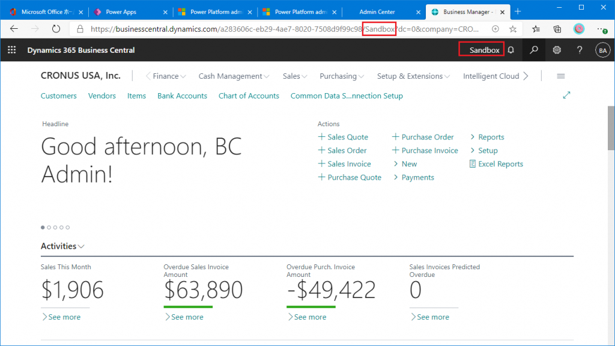Show the first headline dot
Image resolution: width=615 pixels, height=346 pixels.
pyautogui.click(x=43, y=228)
